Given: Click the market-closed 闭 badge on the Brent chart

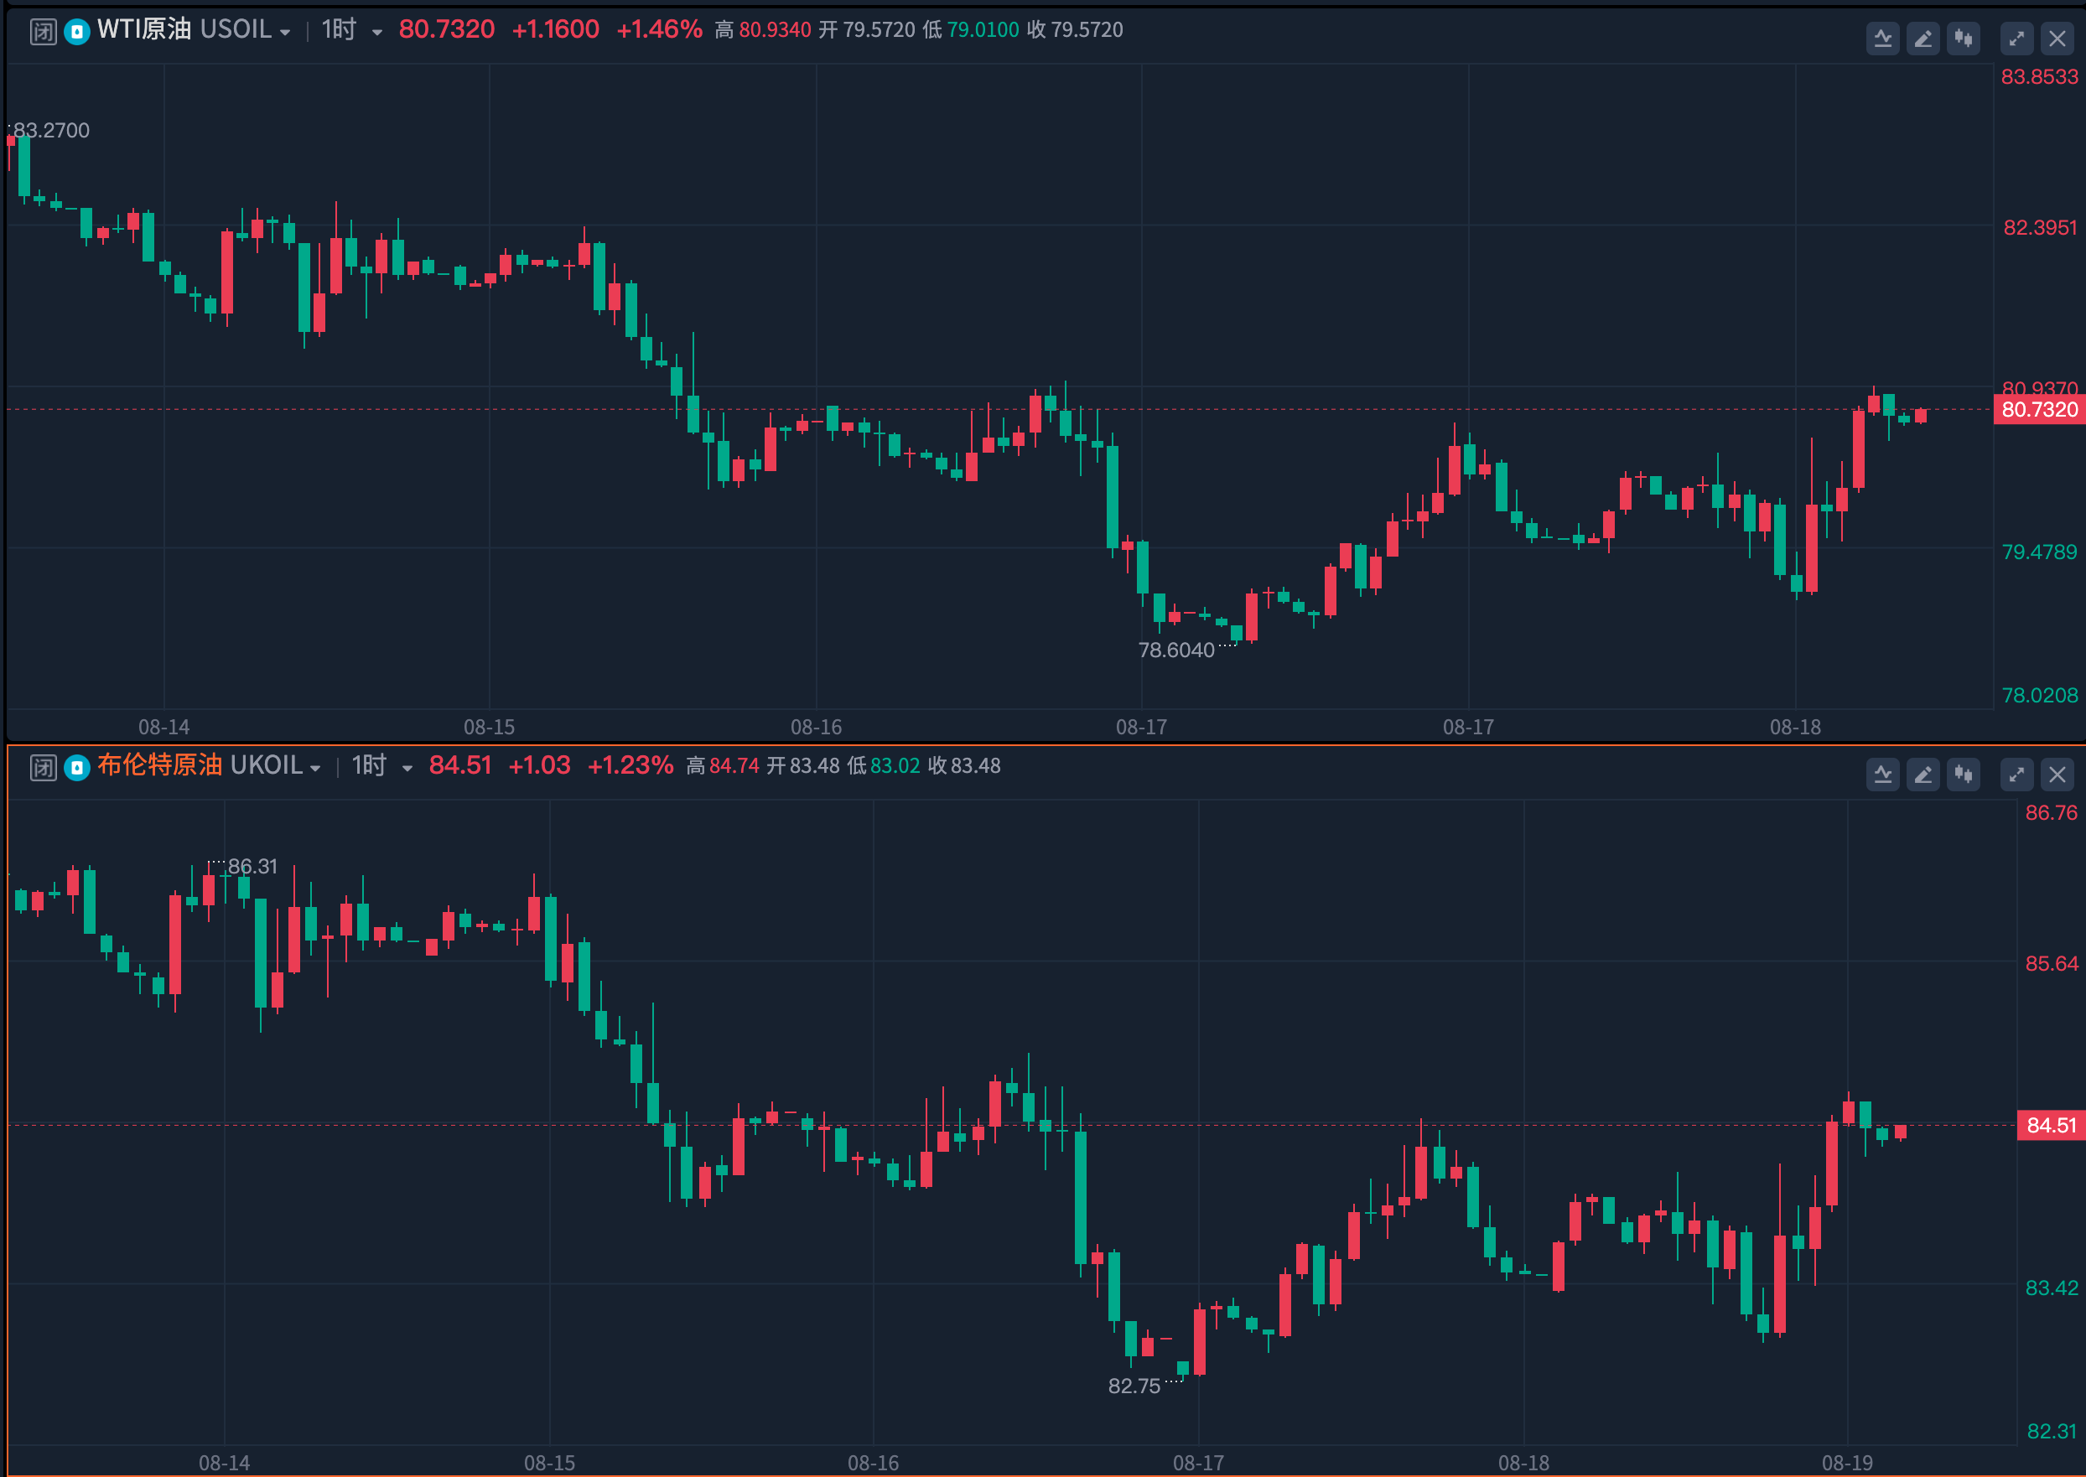Looking at the screenshot, I should [x=43, y=768].
